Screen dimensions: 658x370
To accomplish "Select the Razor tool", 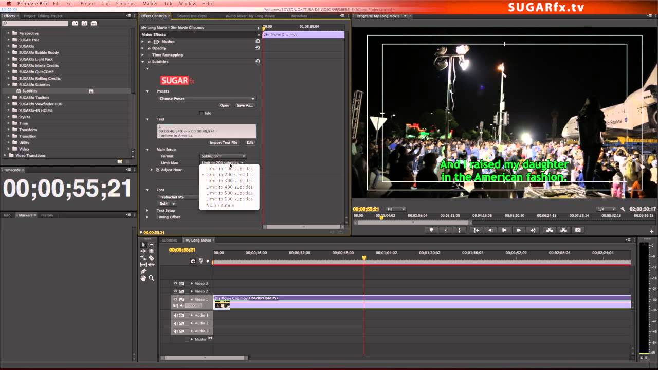I will 152,258.
